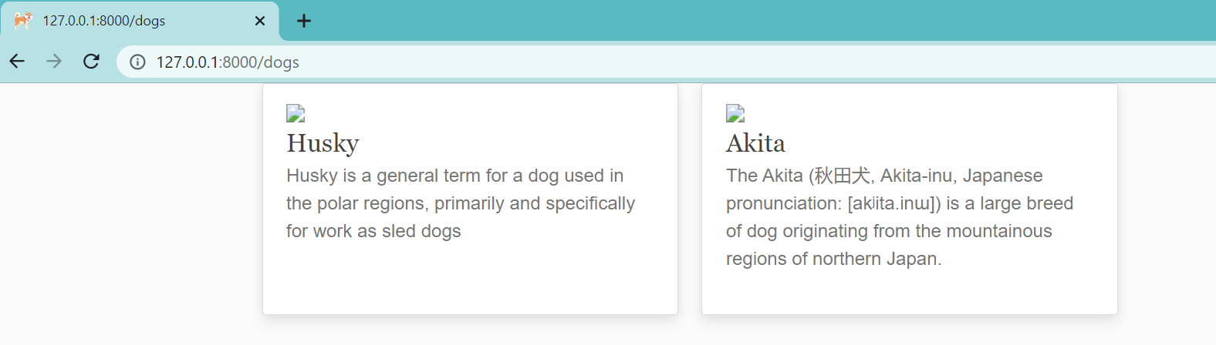1216x345 pixels.
Task: Click the Akita heading
Action: (755, 143)
